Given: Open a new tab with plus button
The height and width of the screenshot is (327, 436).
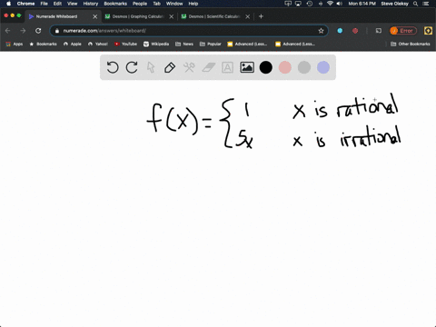Looking at the screenshot, I should click(x=261, y=16).
